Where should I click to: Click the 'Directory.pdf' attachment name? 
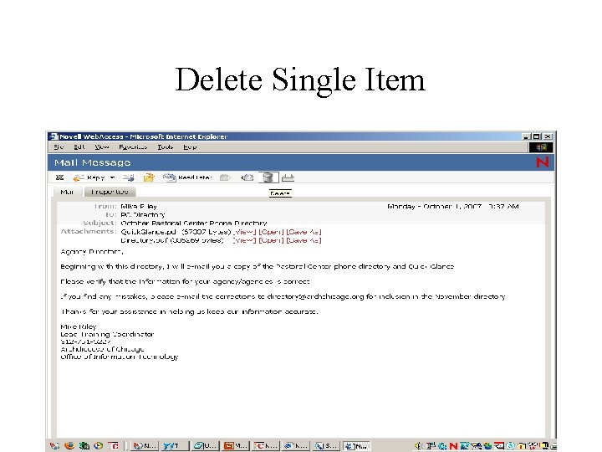click(x=145, y=240)
